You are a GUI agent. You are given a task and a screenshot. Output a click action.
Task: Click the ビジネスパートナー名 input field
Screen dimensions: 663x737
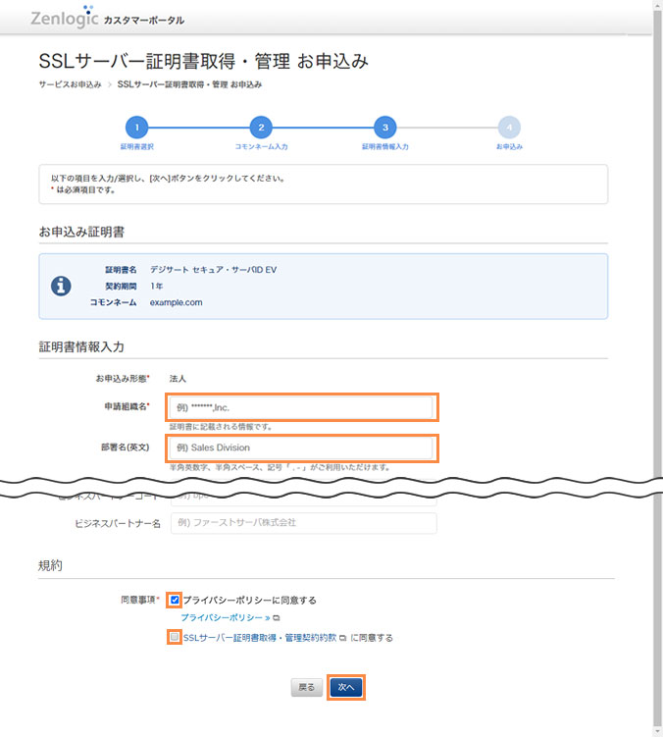[303, 523]
